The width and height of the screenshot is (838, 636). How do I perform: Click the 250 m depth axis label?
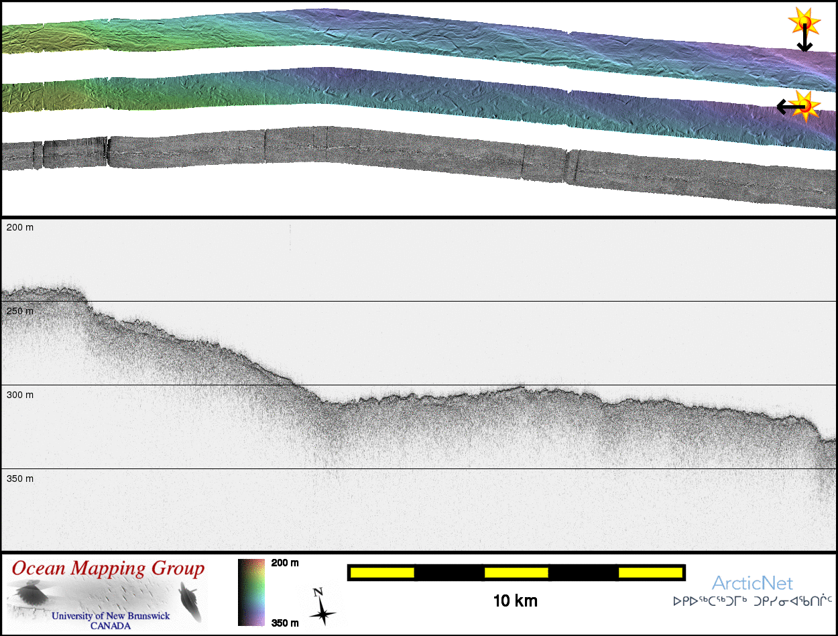20,312
